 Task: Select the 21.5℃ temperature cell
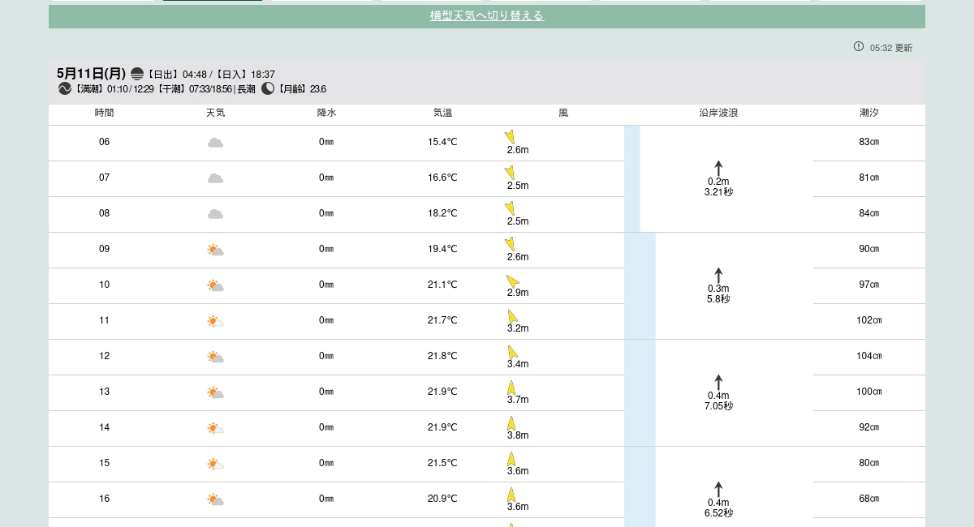(x=442, y=463)
